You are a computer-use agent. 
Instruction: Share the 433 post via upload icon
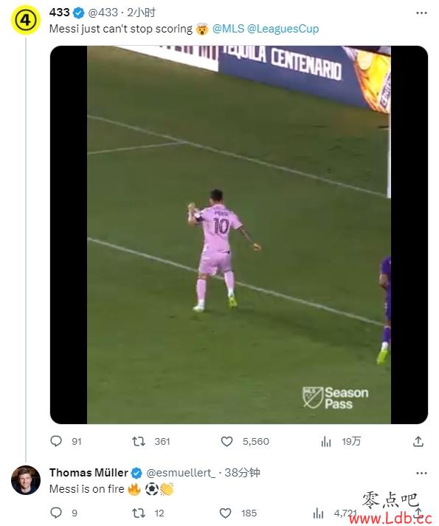418,441
